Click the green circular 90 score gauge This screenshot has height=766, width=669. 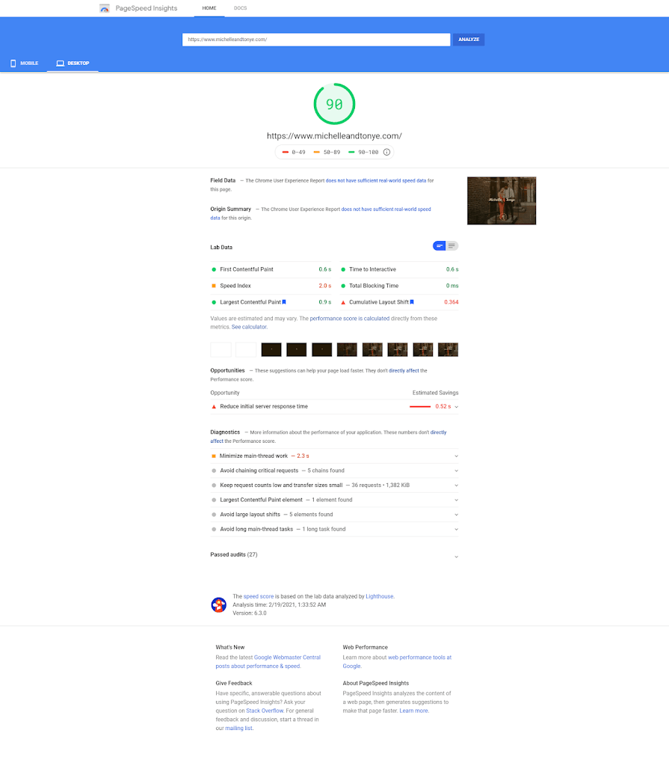click(x=335, y=104)
